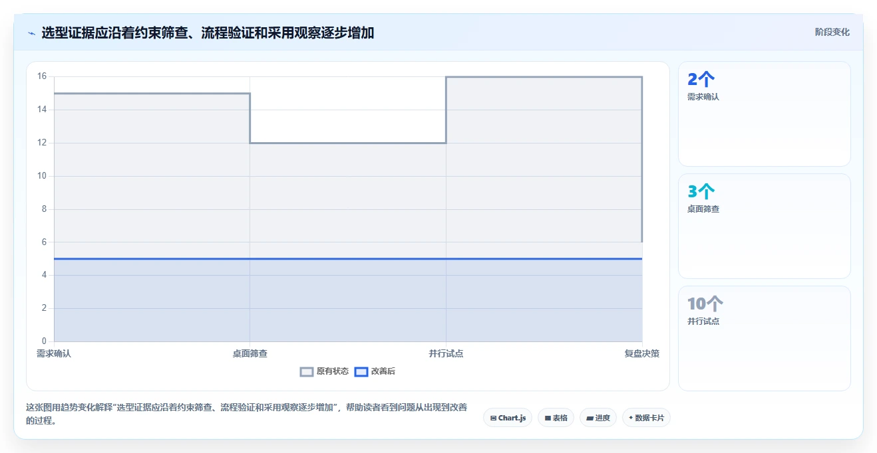Viewport: 877px width, 453px height.
Task: Click the icon inside the Chart.js tag
Action: (493, 418)
